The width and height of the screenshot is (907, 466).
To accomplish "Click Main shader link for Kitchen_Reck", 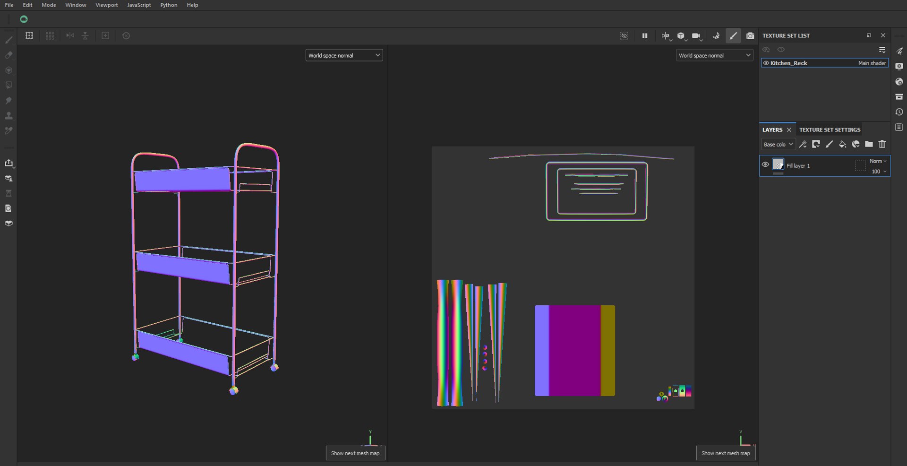I will pyautogui.click(x=872, y=63).
